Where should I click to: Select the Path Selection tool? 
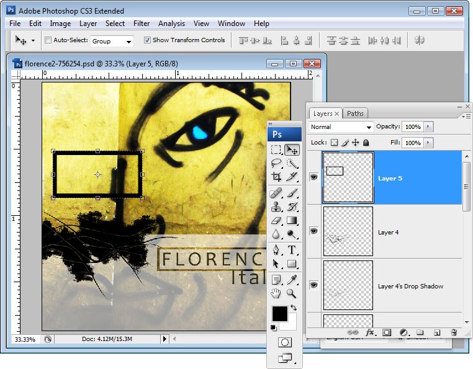276,264
